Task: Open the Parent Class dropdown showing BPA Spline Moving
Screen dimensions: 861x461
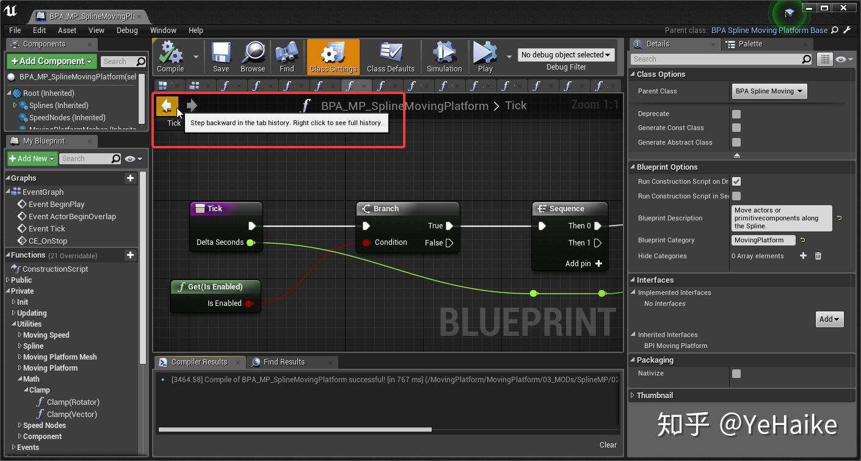Action: pos(769,91)
